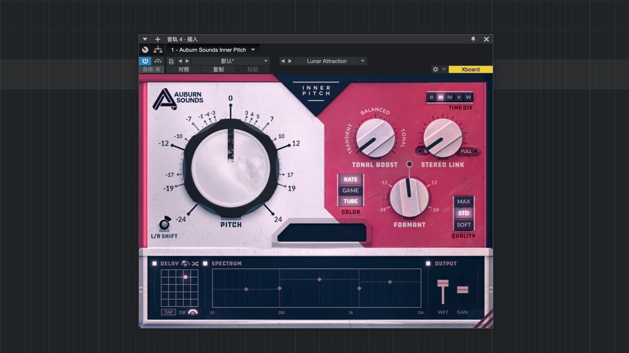Select MAX quality
The width and height of the screenshot is (629, 353).
[464, 201]
